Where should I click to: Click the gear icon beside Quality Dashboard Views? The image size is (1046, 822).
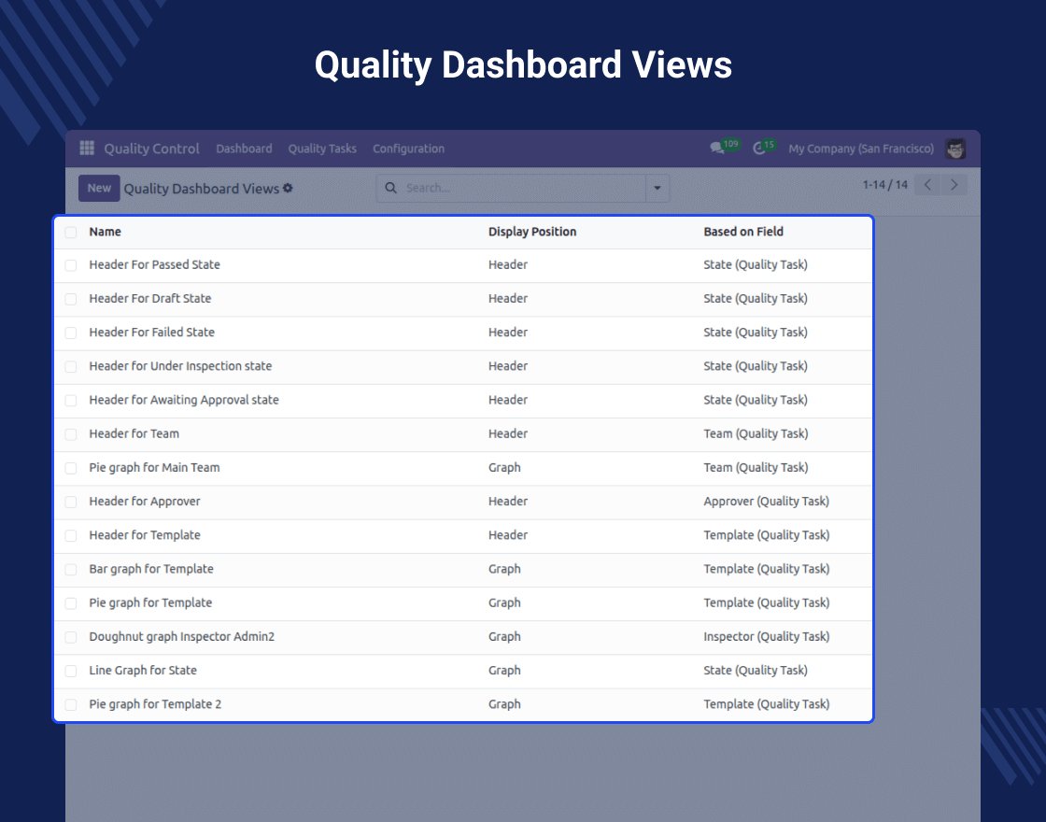[288, 188]
